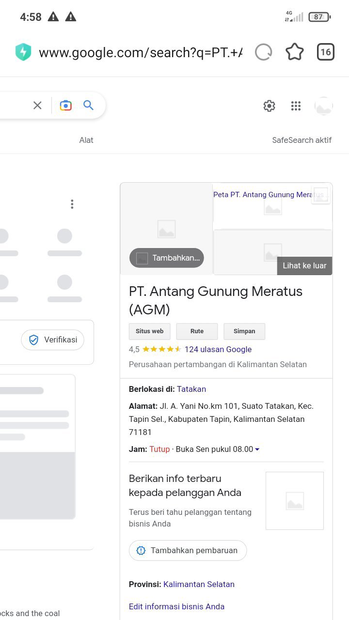Open the three-dot options menu
The width and height of the screenshot is (349, 620).
pyautogui.click(x=72, y=204)
